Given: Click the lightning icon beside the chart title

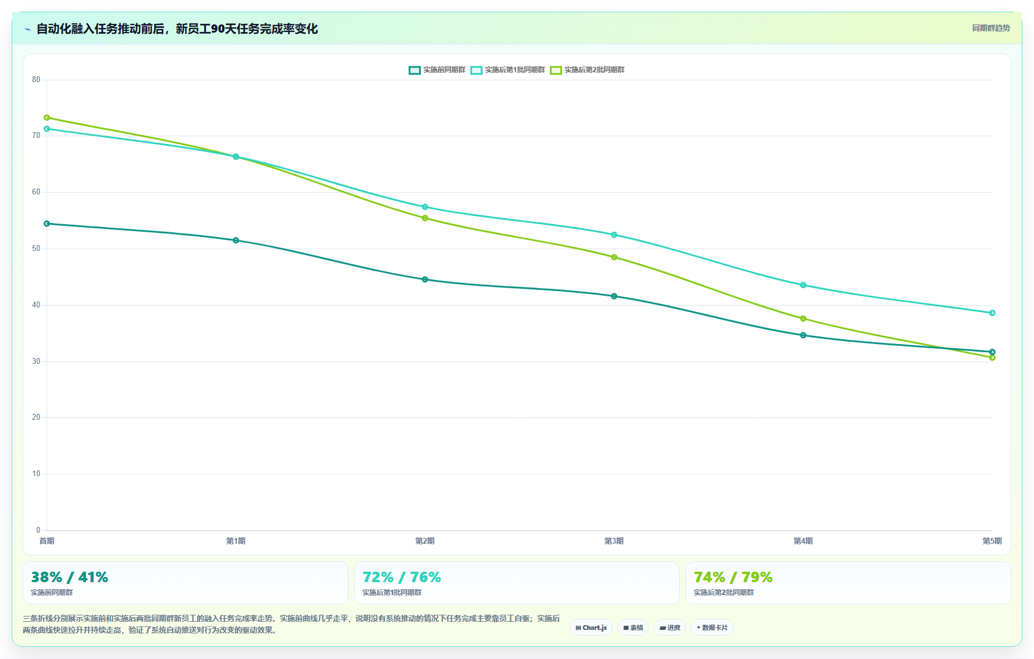Looking at the screenshot, I should 27,29.
